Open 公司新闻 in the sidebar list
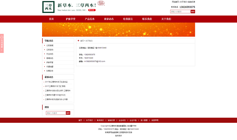237x140 pixels. 50,45
